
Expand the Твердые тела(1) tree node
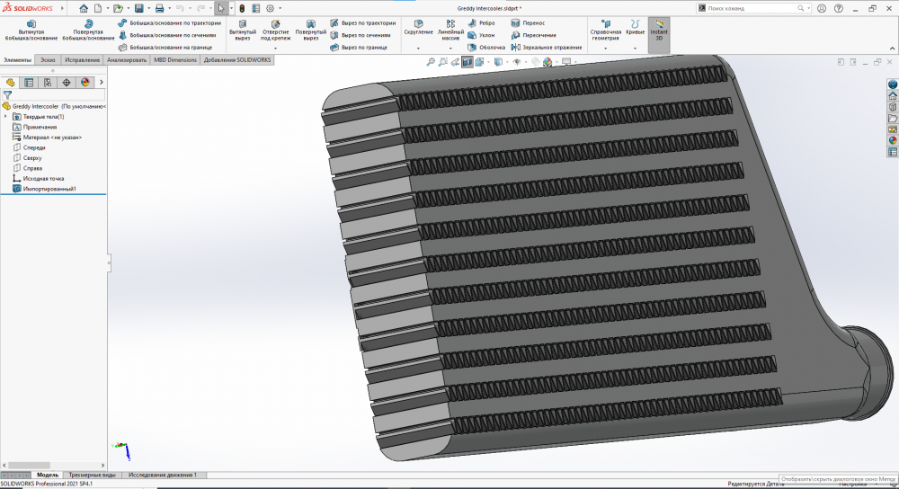(6, 116)
